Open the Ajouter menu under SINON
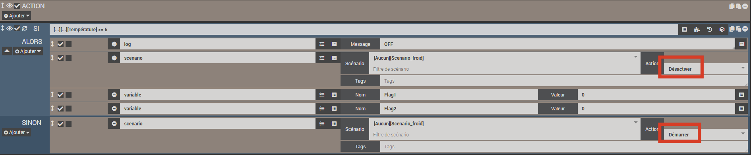 pyautogui.click(x=17, y=132)
